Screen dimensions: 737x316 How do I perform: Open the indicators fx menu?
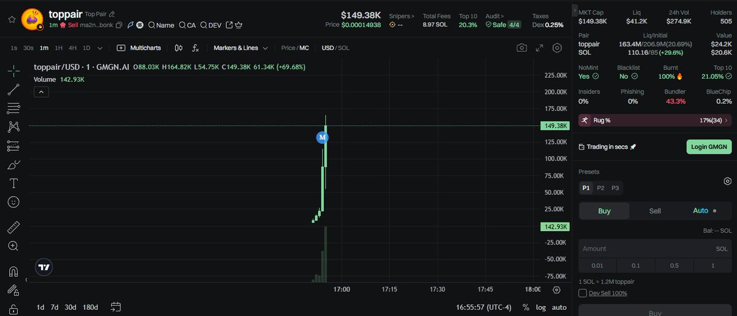[195, 48]
